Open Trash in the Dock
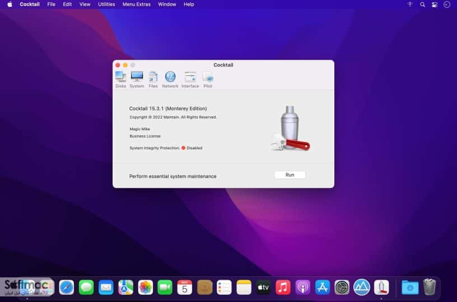The height and width of the screenshot is (302, 457). [x=430, y=287]
